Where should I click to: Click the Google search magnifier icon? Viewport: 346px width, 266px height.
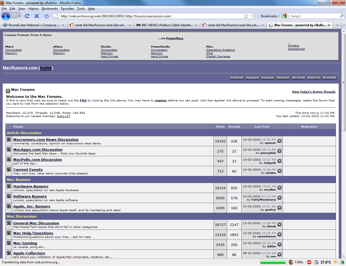(342, 16)
